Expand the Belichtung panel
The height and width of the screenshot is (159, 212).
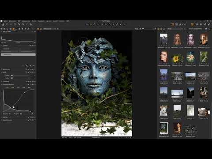coord(1,69)
